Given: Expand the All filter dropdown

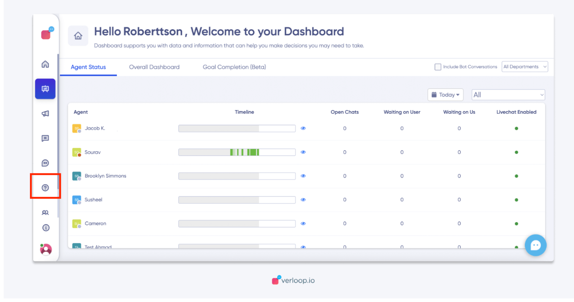Looking at the screenshot, I should [x=508, y=95].
